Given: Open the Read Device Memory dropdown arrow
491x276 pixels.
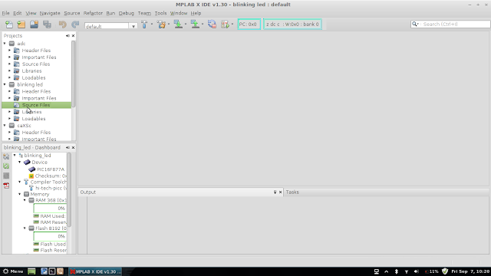Looking at the screenshot, I should point(203,24).
